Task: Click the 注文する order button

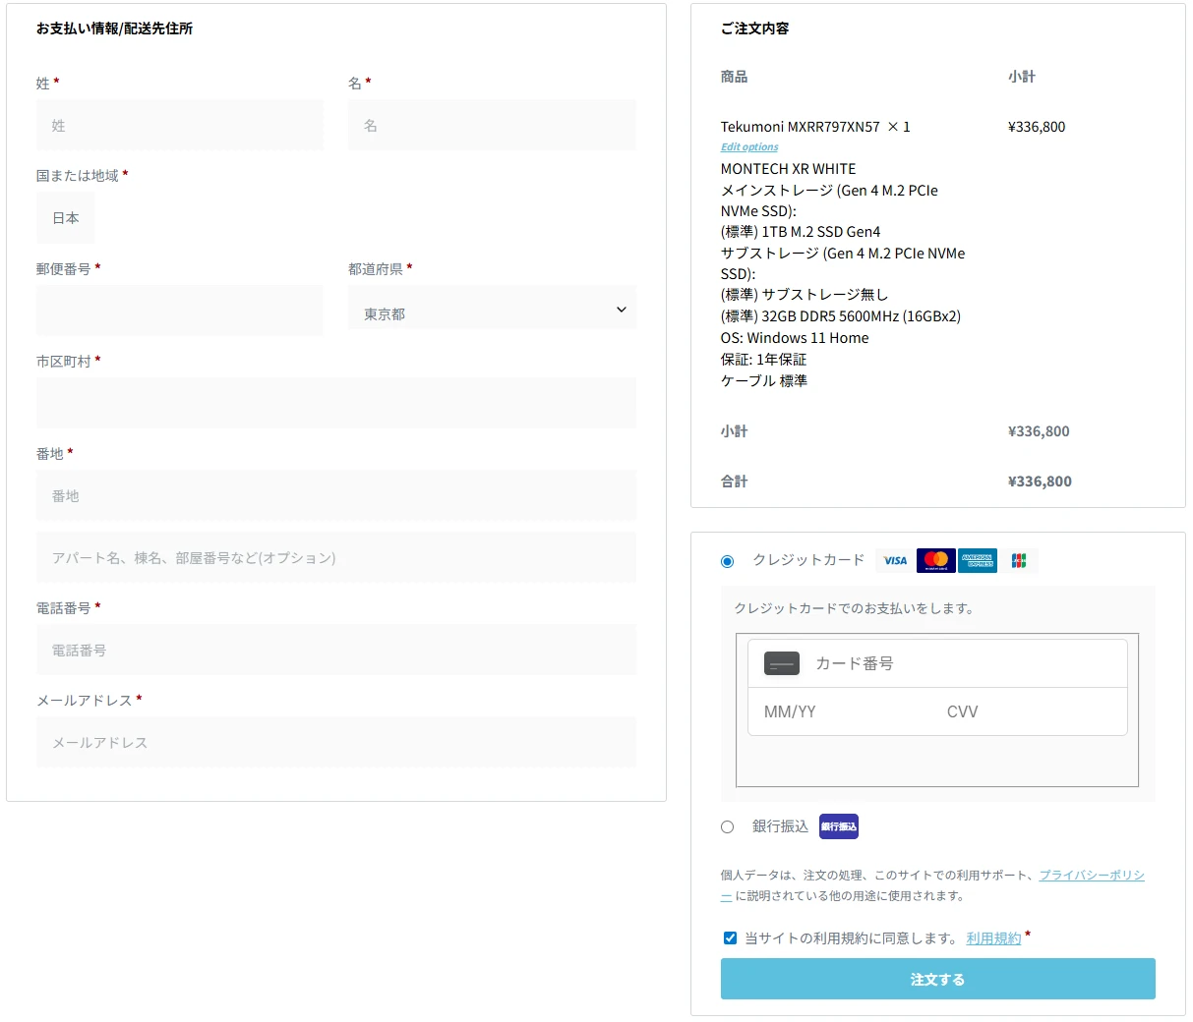Action: click(938, 979)
